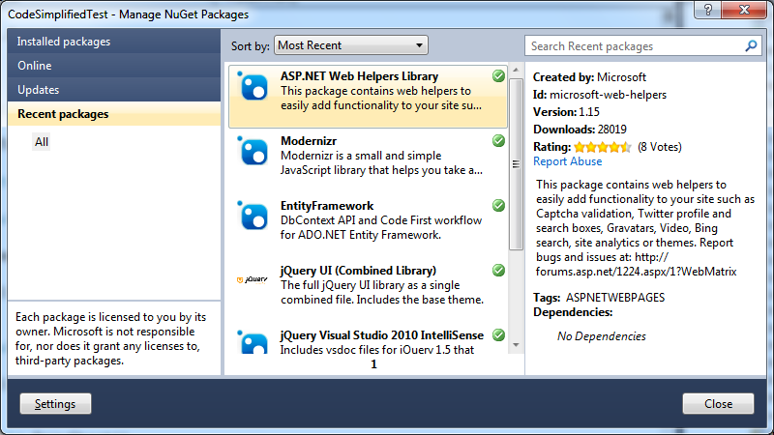
Task: Open the Sort by Most Recent dropdown
Action: 351,45
